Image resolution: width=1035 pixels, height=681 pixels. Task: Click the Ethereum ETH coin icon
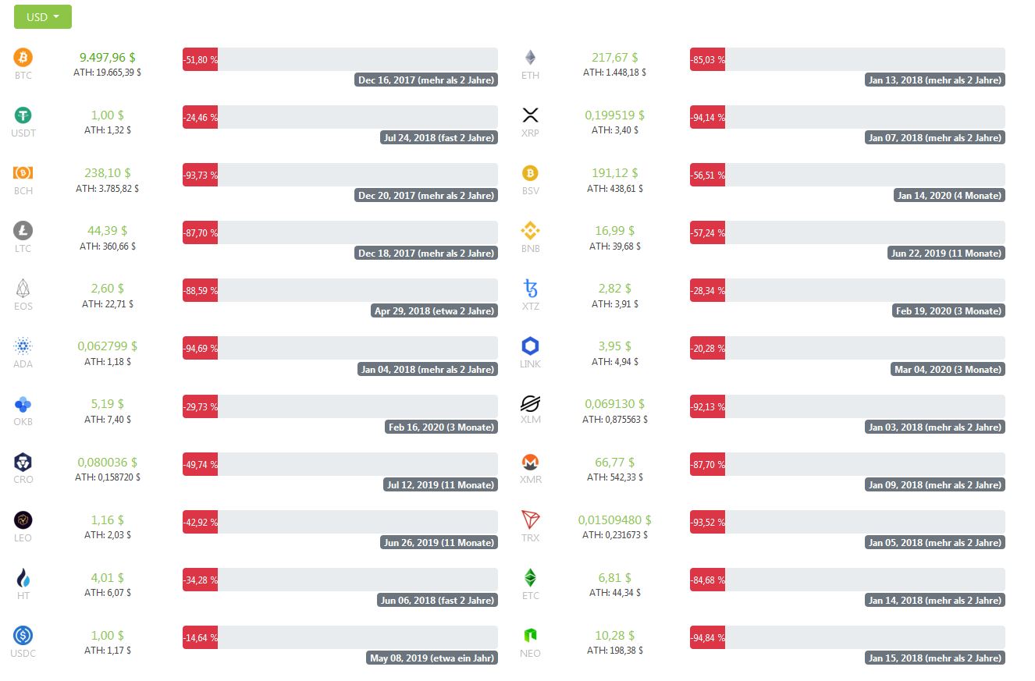coord(530,57)
